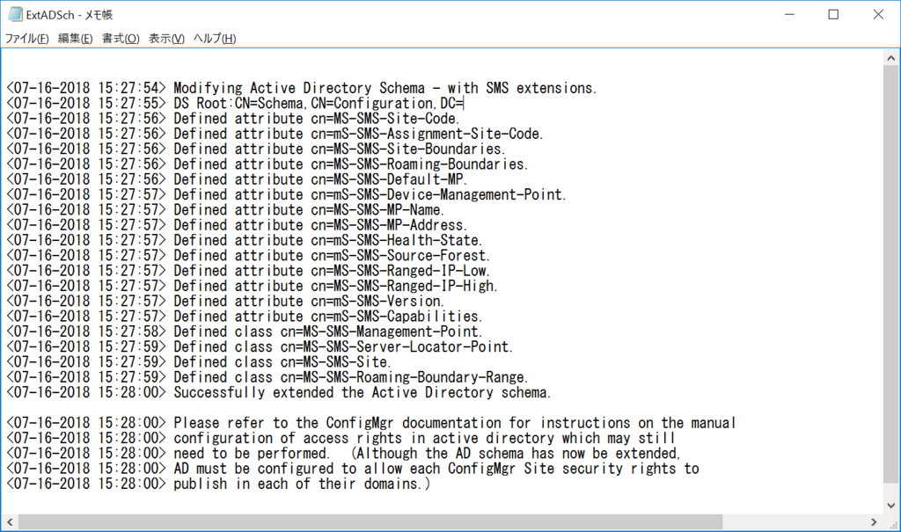Click text 'cn=mS-SMS-Health-State.'
This screenshot has width=901, height=532.
click(x=397, y=240)
